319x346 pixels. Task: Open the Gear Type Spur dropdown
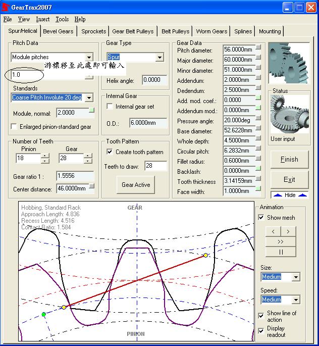pyautogui.click(x=159, y=57)
